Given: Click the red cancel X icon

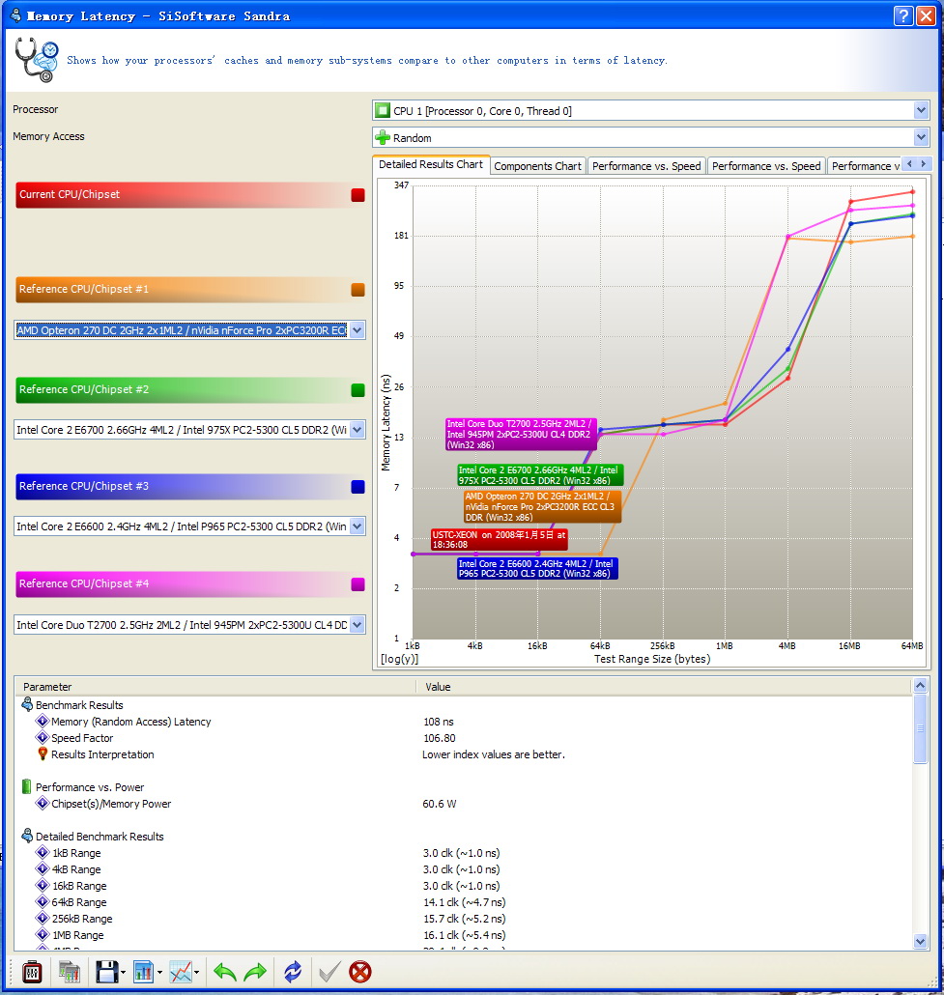Looking at the screenshot, I should [360, 972].
